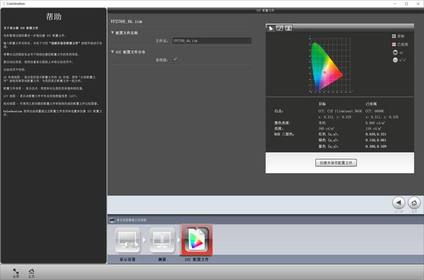Collapse the ICC 配置文件分布 section
The image size is (424, 280).
[112, 51]
